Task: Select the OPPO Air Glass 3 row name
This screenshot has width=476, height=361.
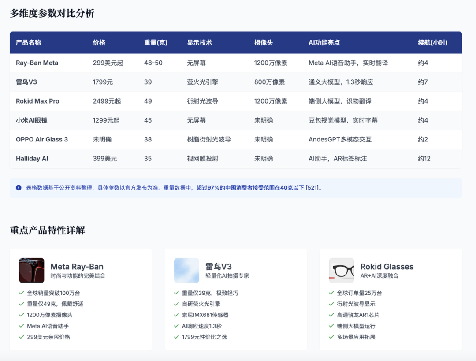Action: 42,139
